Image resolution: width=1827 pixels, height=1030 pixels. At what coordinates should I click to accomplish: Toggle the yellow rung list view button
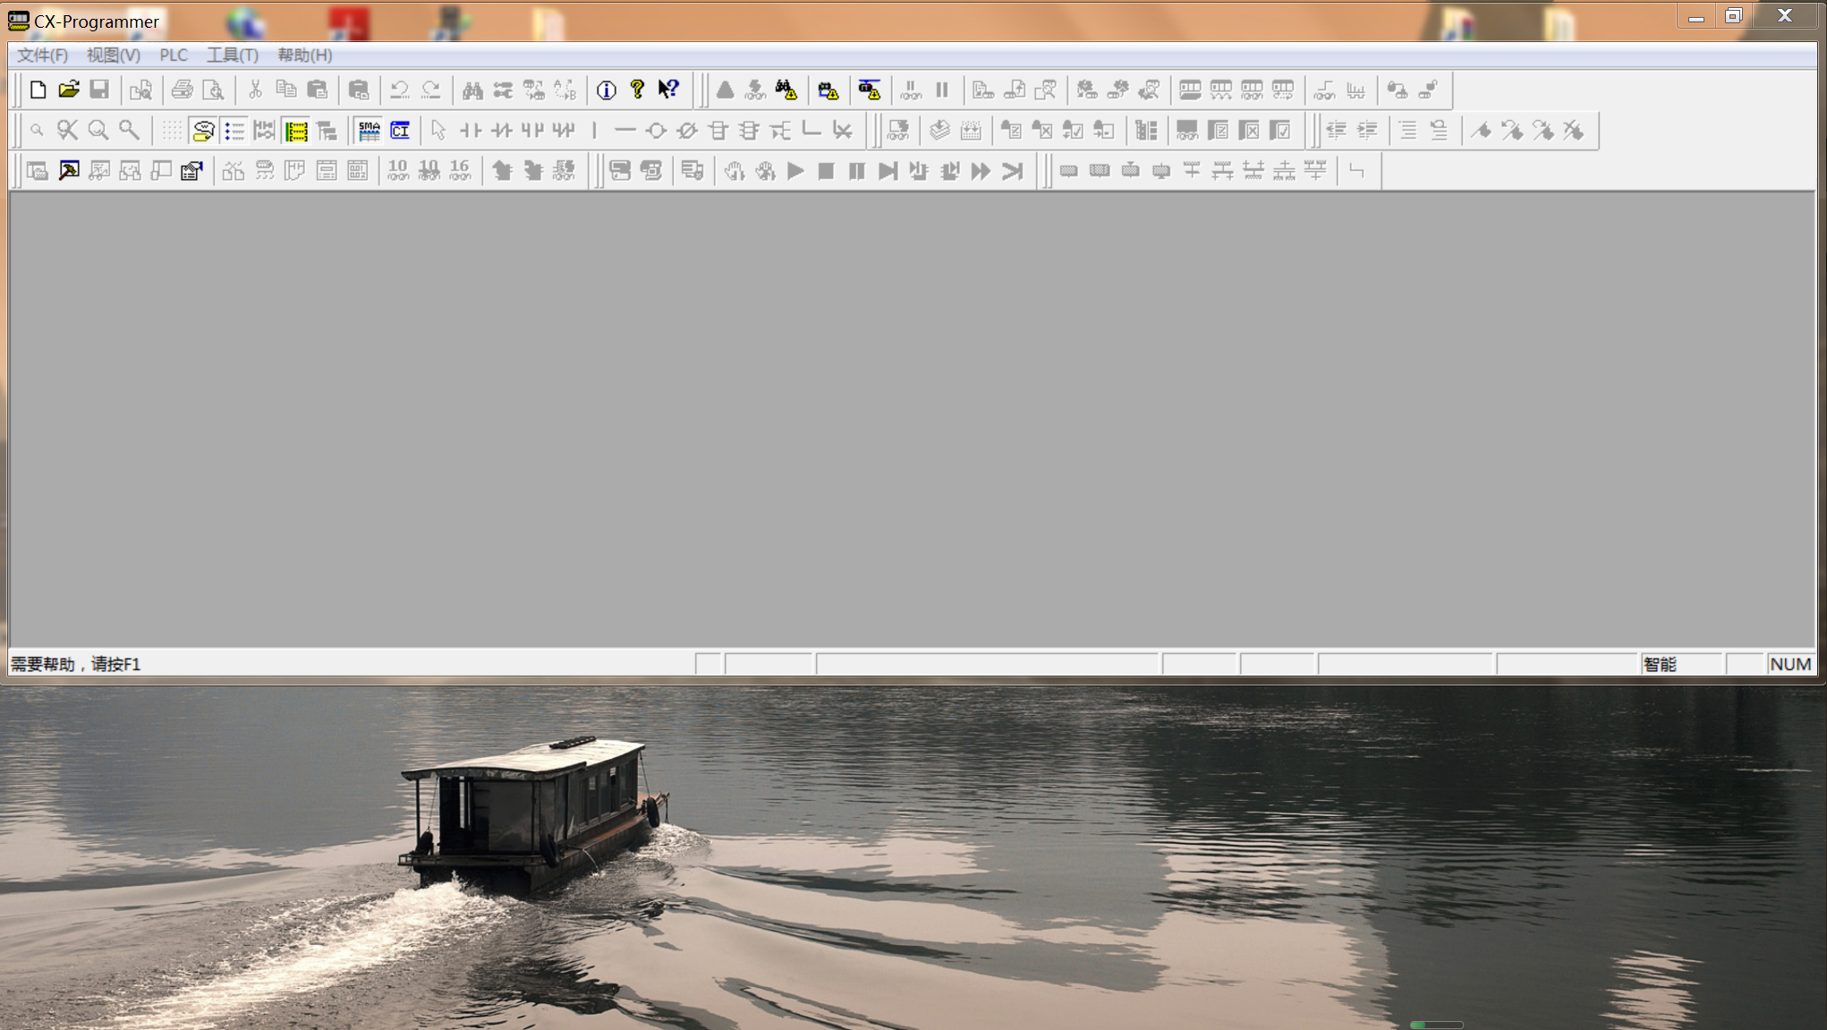click(296, 131)
